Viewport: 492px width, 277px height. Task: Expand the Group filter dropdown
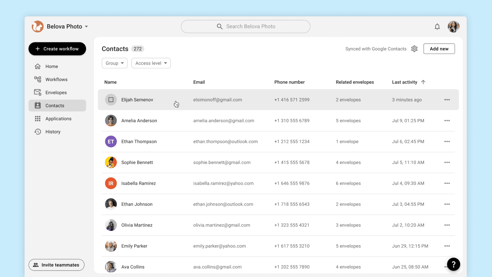click(114, 63)
